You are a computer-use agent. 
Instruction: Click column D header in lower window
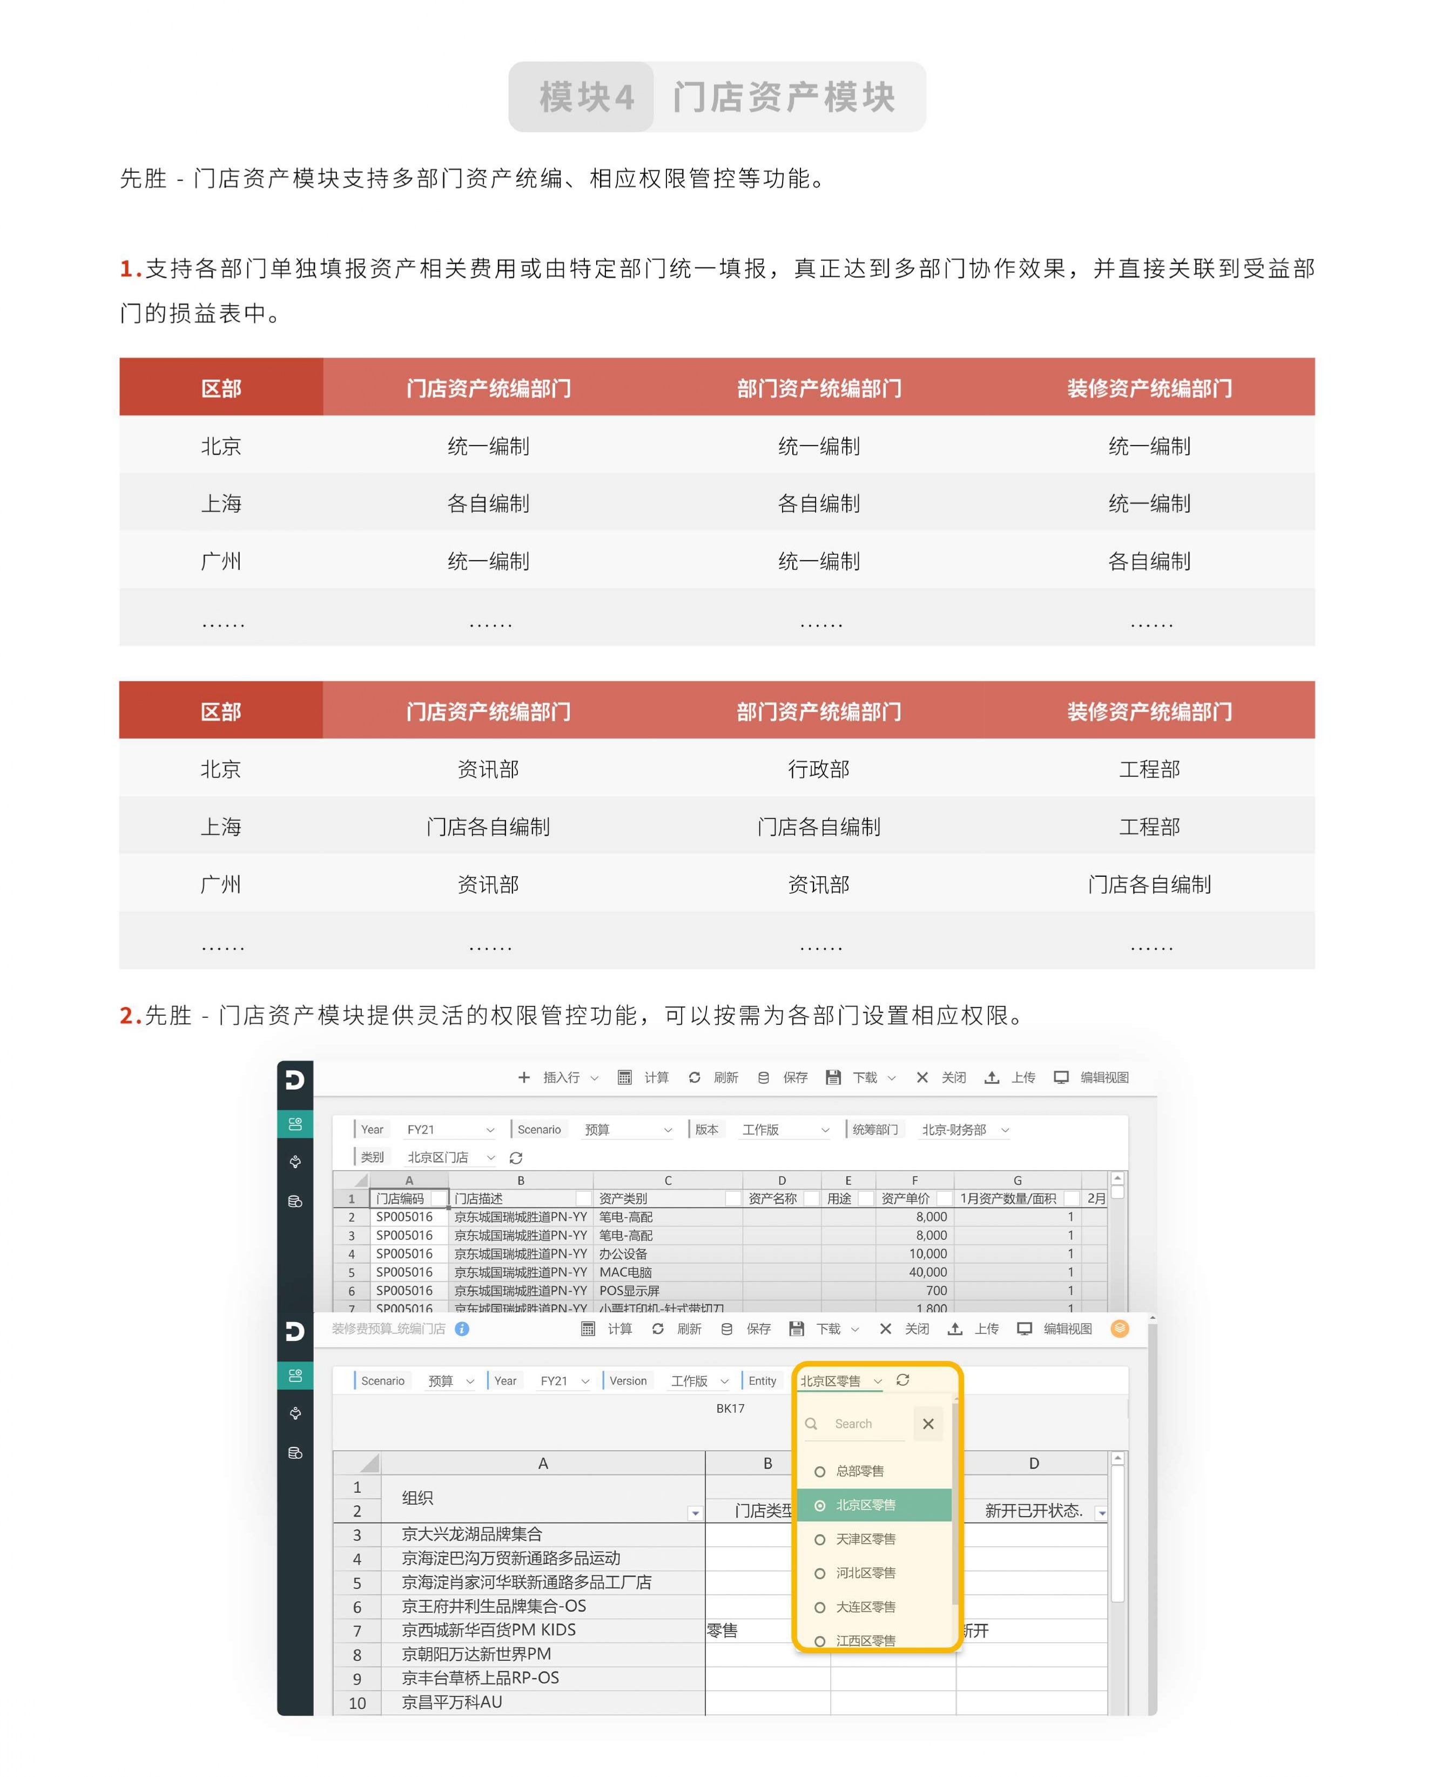[x=1033, y=1463]
